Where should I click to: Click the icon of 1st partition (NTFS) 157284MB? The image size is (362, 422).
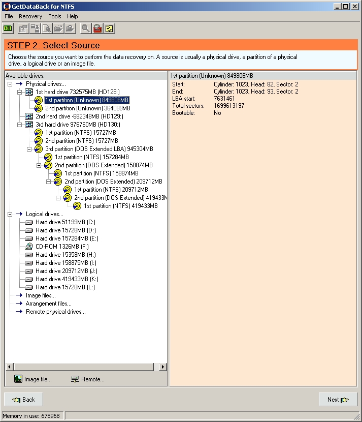point(48,157)
